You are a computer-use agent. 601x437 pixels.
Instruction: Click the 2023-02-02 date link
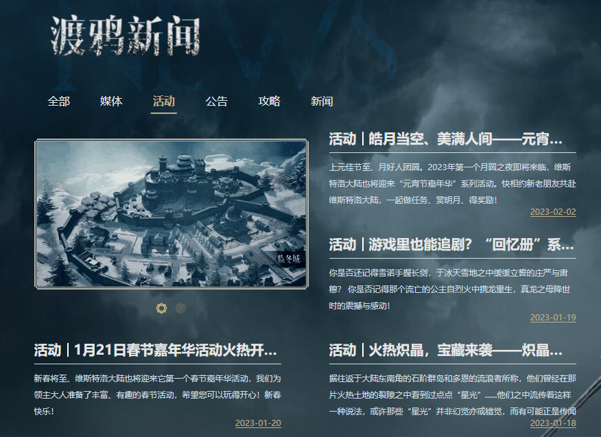click(553, 212)
